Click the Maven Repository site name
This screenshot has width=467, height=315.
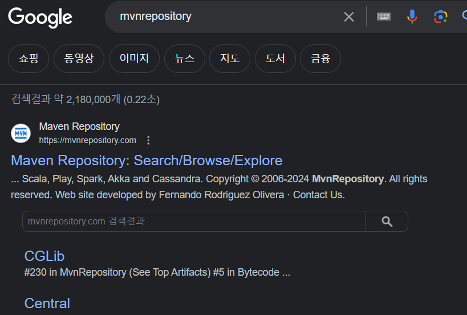coord(79,126)
